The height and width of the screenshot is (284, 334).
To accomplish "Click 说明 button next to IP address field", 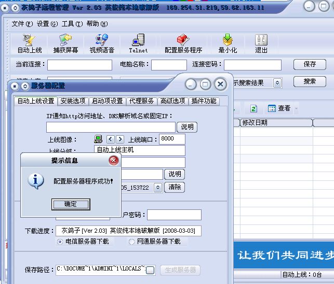I will (187, 127).
